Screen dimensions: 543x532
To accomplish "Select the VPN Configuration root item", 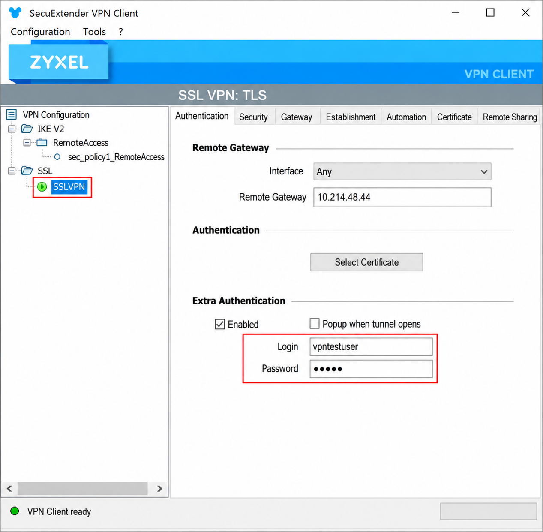I will pos(56,114).
